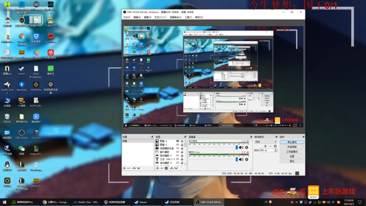Toggle visibility eye of the first image source
This screenshot has width=366, height=206.
click(x=178, y=141)
